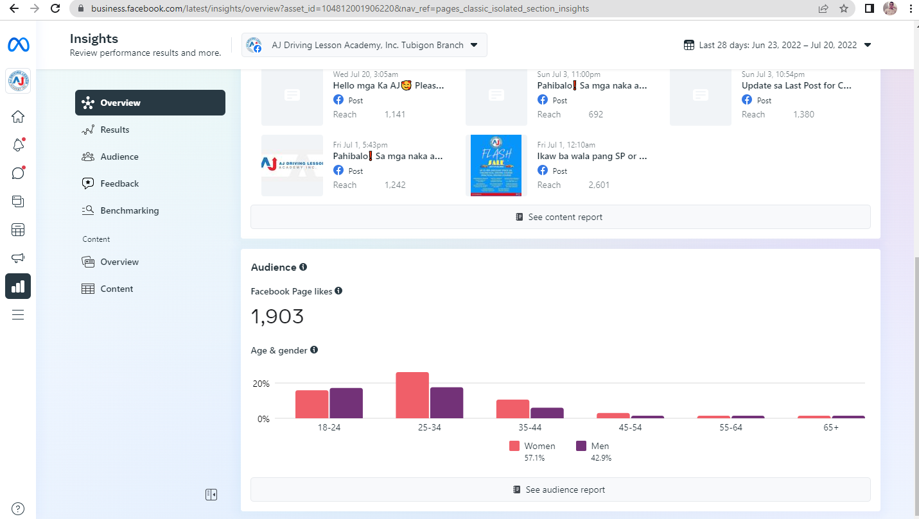Click the Insights page heading
The width and height of the screenshot is (919, 519).
tap(94, 39)
